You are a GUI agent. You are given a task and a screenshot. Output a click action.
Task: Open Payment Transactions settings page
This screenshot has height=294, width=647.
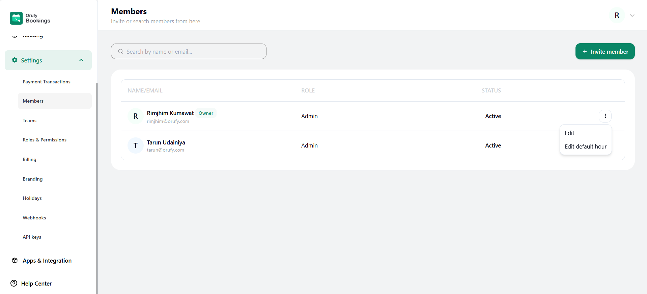pos(47,82)
